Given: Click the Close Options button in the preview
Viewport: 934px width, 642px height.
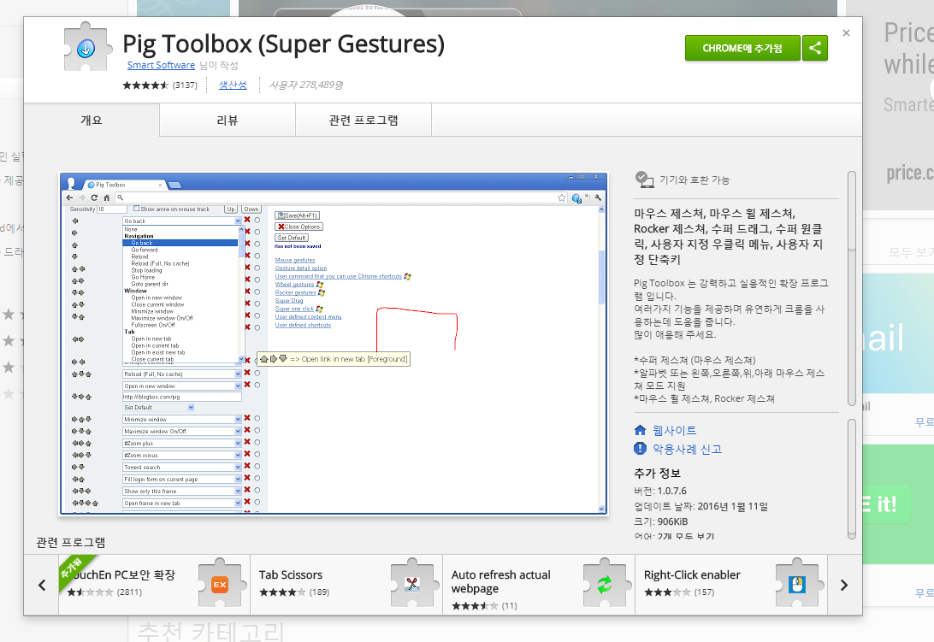Looking at the screenshot, I should tap(299, 227).
